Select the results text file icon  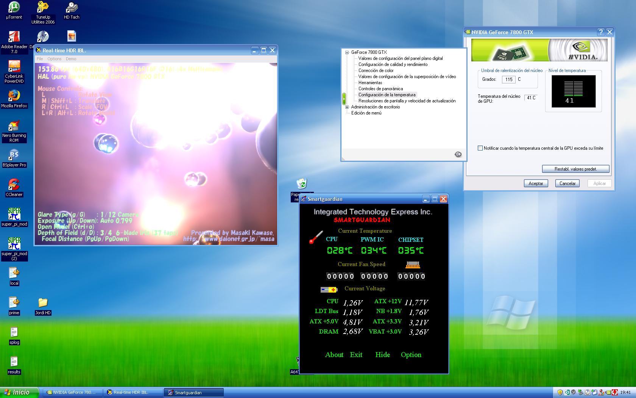14,365
